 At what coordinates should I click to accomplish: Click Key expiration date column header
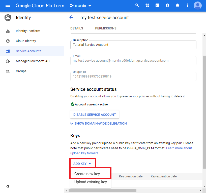(164, 176)
